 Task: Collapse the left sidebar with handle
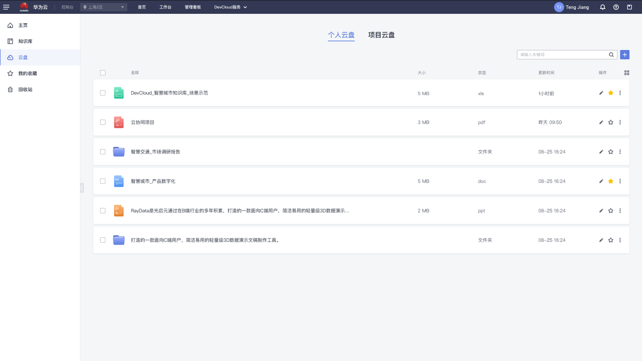coord(82,187)
